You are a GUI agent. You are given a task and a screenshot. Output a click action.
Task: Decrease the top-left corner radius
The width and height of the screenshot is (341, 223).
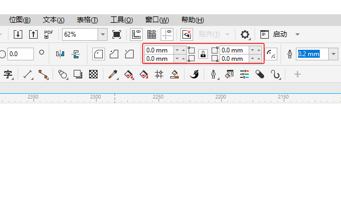pos(177,50)
